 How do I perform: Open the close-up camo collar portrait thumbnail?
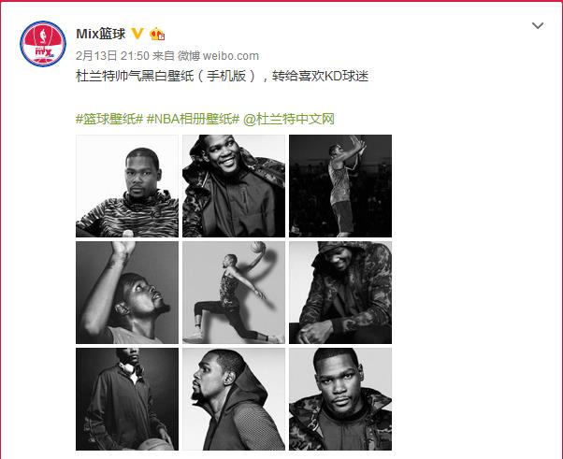point(340,399)
